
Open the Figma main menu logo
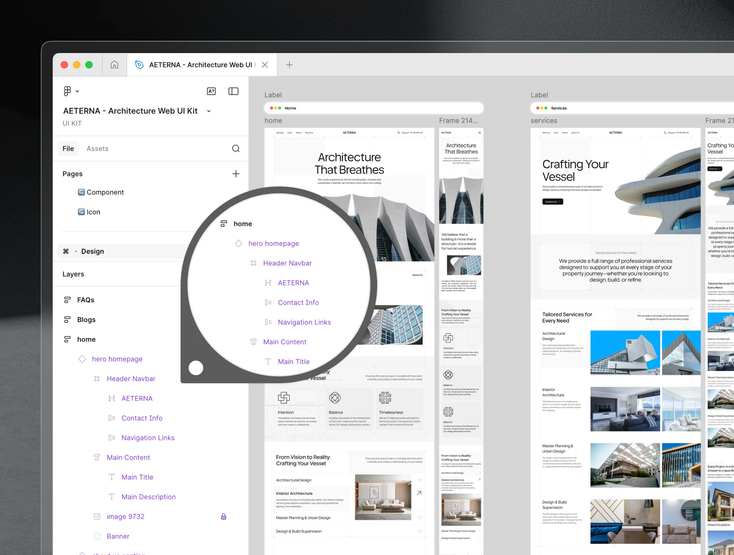pos(67,91)
